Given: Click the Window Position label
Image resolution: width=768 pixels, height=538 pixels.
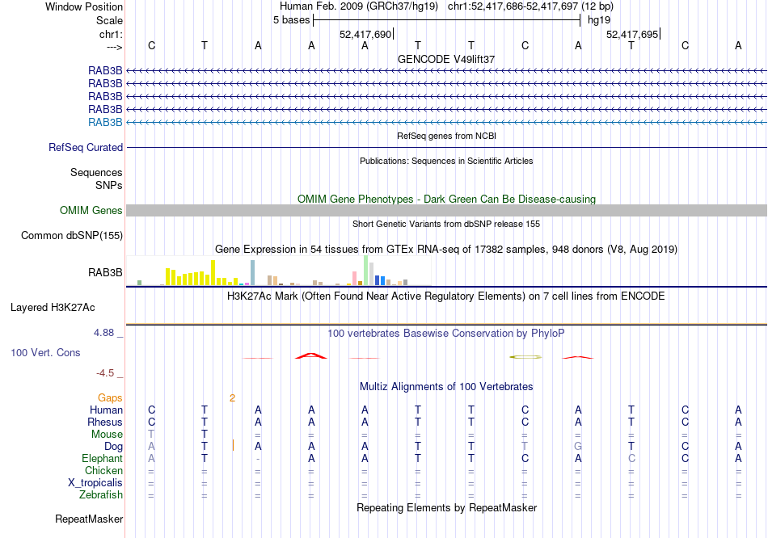Looking at the screenshot, I should click(84, 6).
